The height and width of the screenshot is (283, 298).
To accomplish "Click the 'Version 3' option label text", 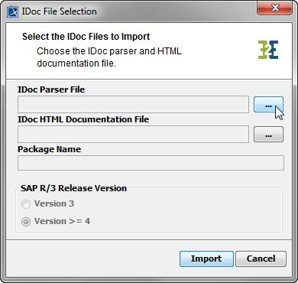I will 54,203.
